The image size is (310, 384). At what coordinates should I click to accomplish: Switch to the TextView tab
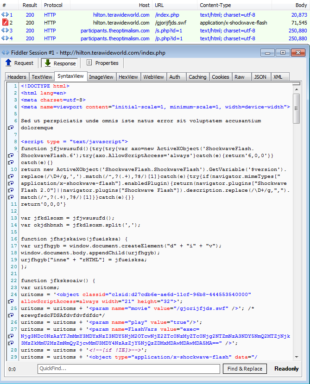42,77
